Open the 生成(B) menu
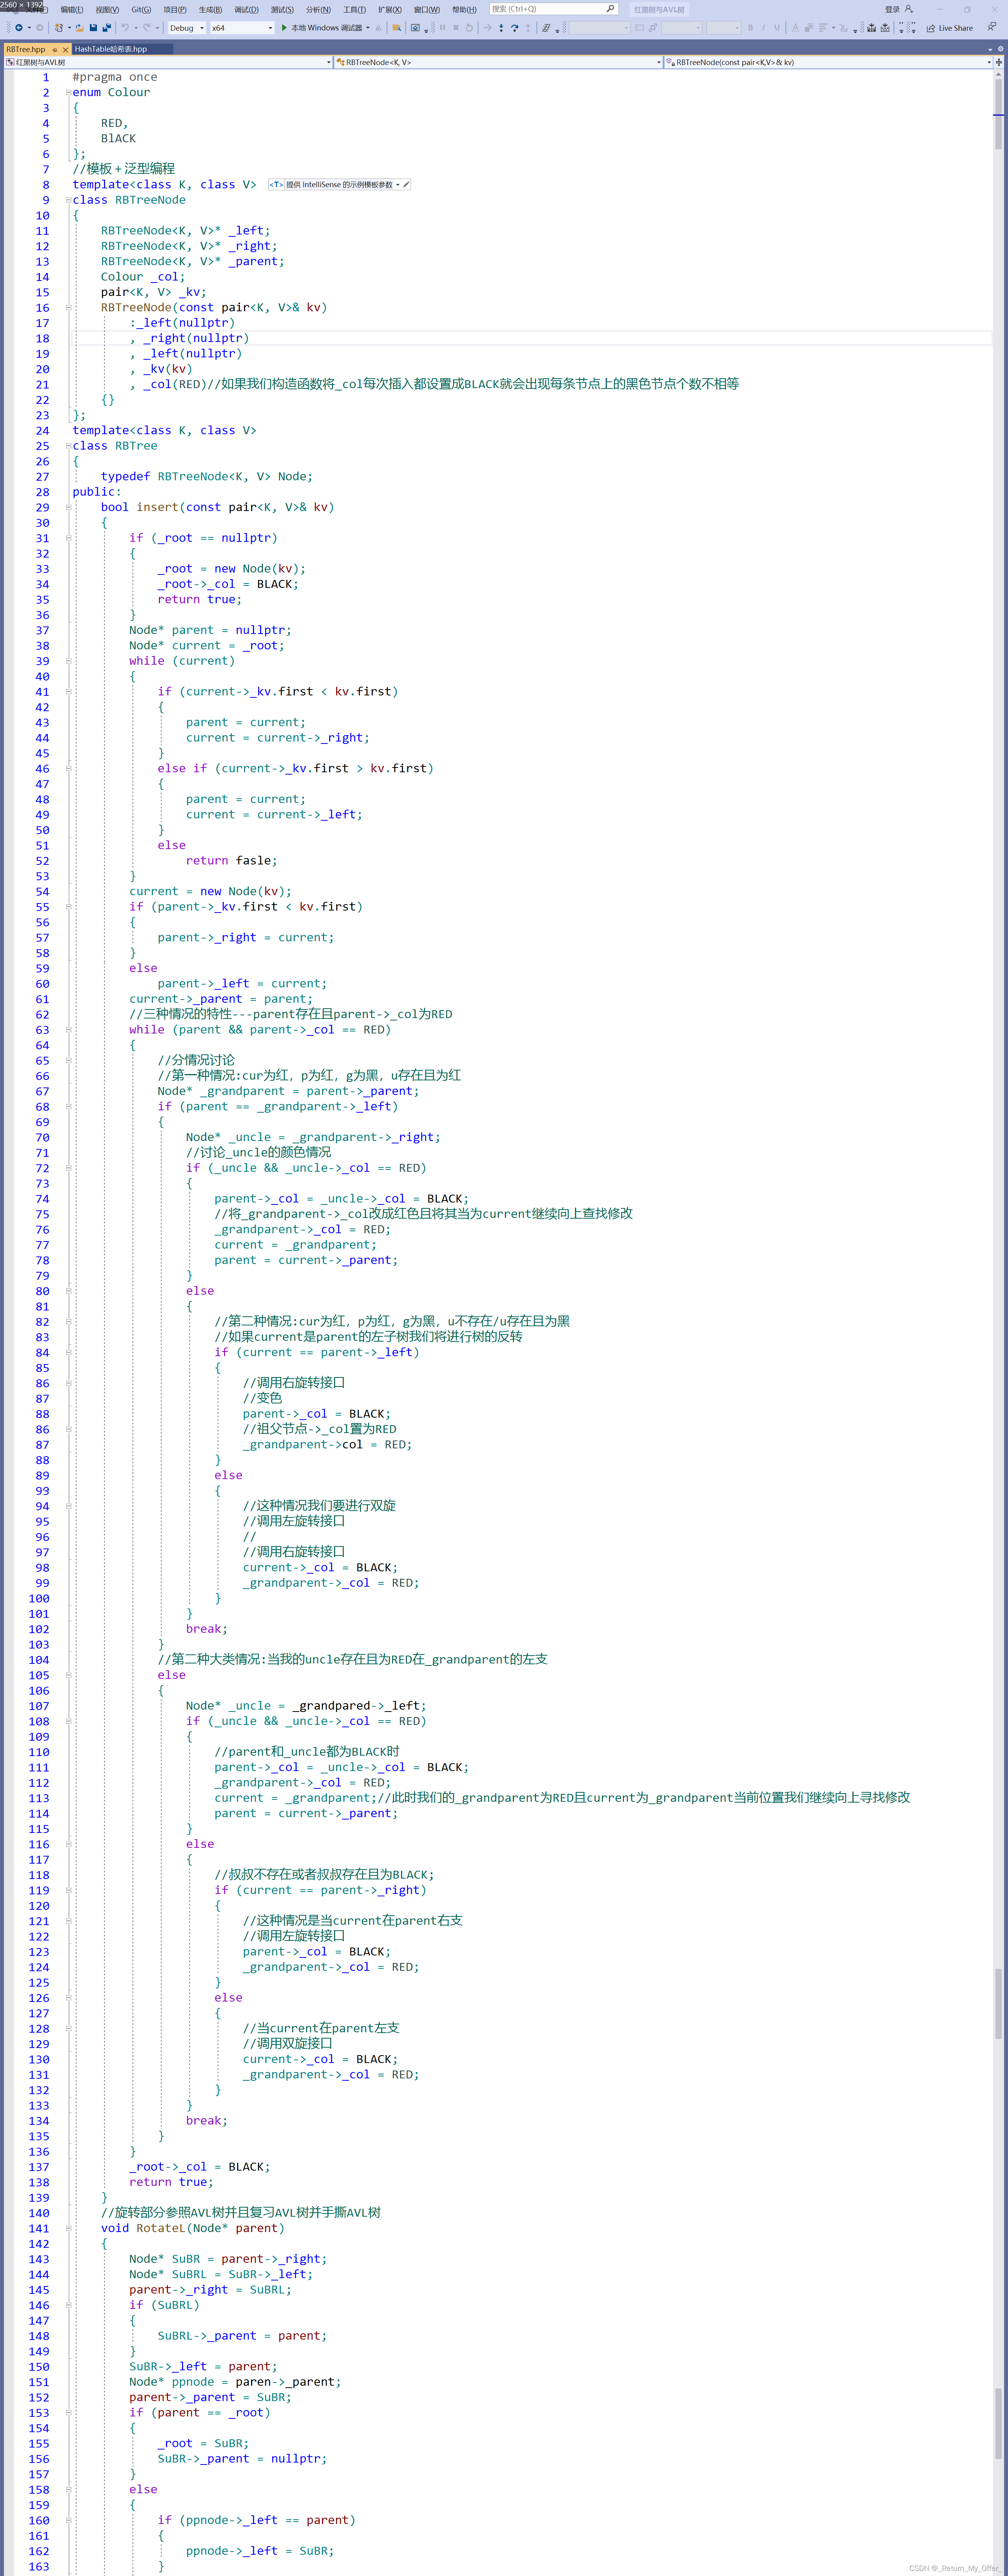1008x2576 pixels. point(210,9)
